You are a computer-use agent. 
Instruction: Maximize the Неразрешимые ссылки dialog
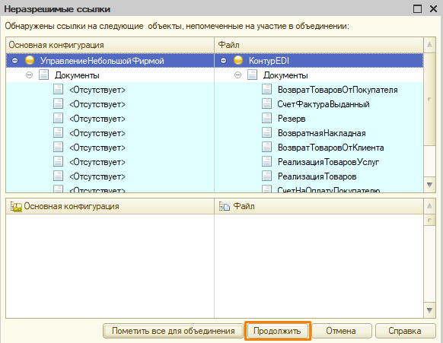pyautogui.click(x=417, y=9)
